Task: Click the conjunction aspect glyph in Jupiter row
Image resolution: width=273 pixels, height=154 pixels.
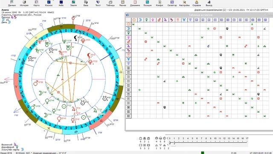Action: coord(208,46)
